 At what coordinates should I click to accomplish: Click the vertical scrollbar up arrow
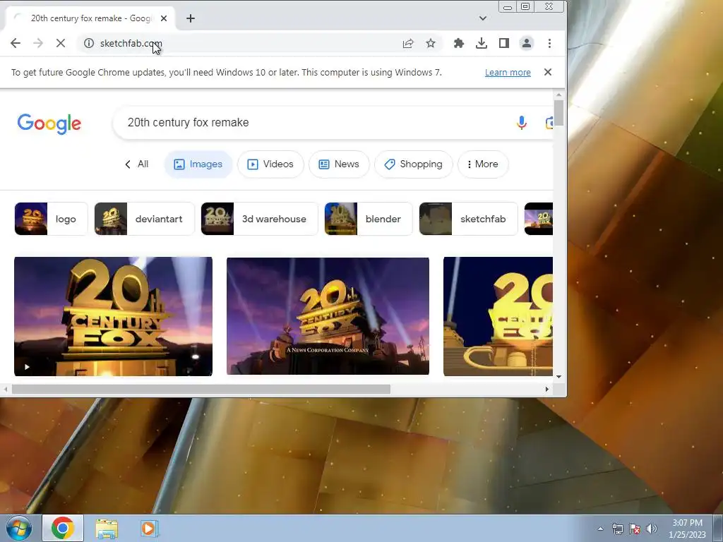pos(559,95)
